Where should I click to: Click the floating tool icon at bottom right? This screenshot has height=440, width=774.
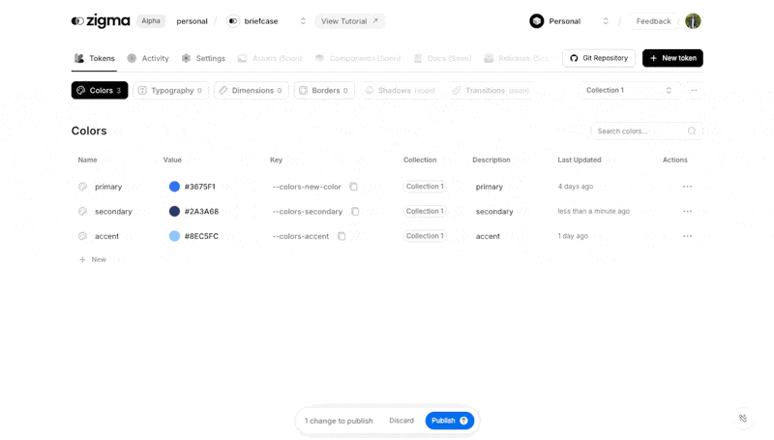(743, 419)
